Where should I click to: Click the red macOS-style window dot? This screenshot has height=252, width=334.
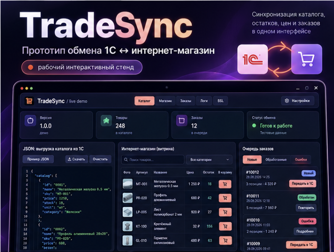tap(22, 88)
